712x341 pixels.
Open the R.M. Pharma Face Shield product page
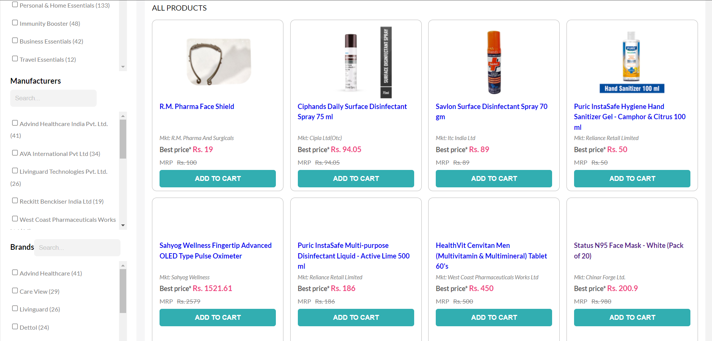coord(197,106)
